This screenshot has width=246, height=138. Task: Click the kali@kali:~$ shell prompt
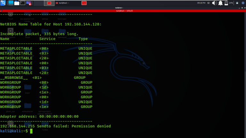tap(14, 131)
